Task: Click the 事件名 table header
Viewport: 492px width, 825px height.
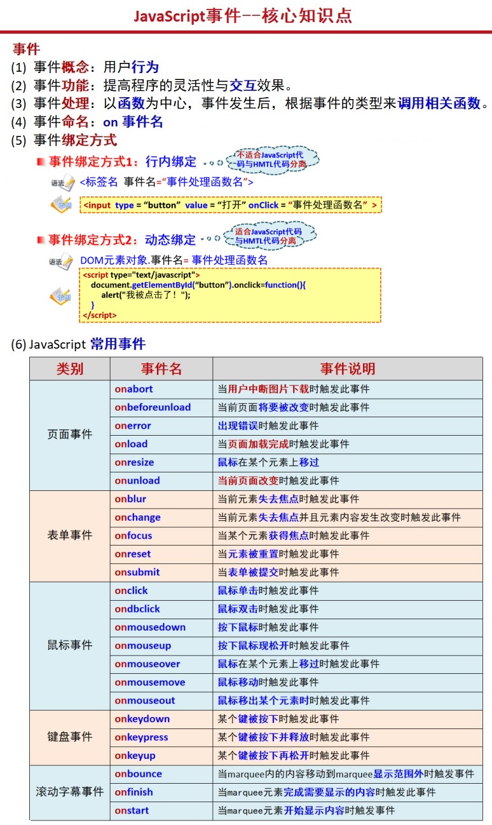Action: click(x=161, y=369)
